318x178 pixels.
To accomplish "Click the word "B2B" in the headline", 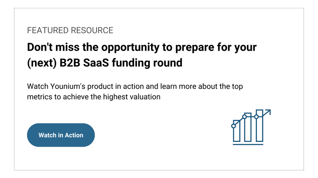I will pos(70,63).
